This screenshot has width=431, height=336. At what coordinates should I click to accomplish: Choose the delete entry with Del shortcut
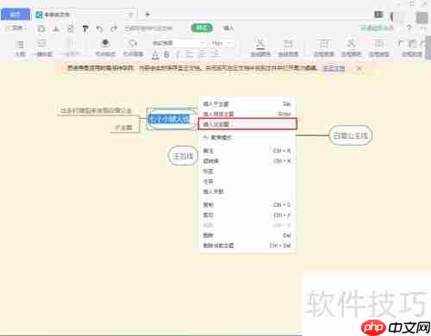tap(247, 235)
